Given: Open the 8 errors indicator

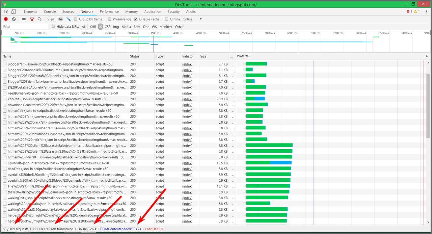Looking at the screenshot, I should (409, 11).
